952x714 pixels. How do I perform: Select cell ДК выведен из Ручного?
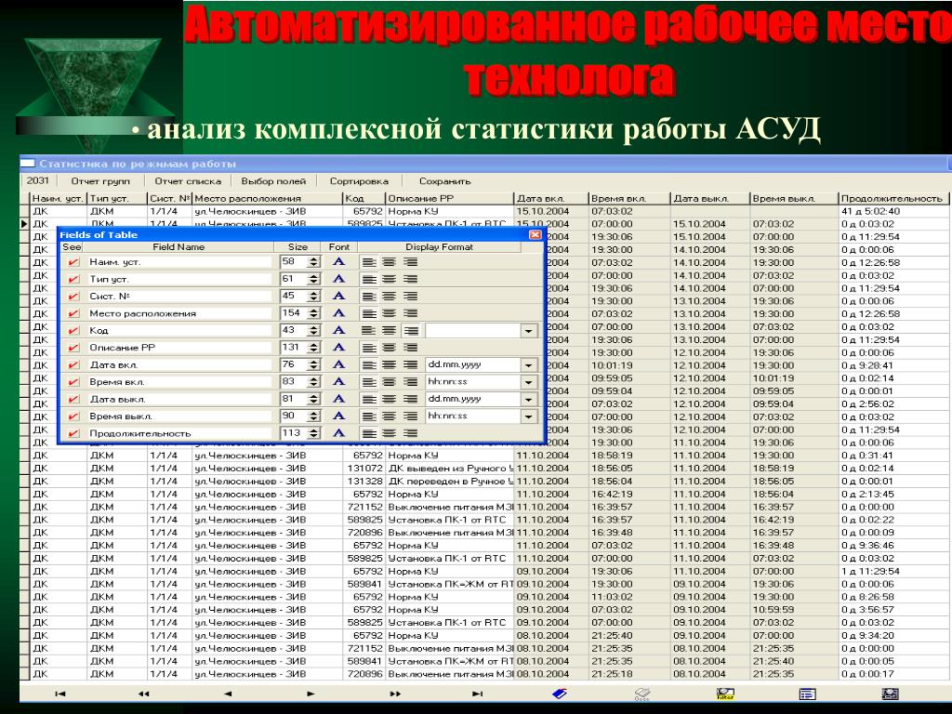(x=449, y=469)
